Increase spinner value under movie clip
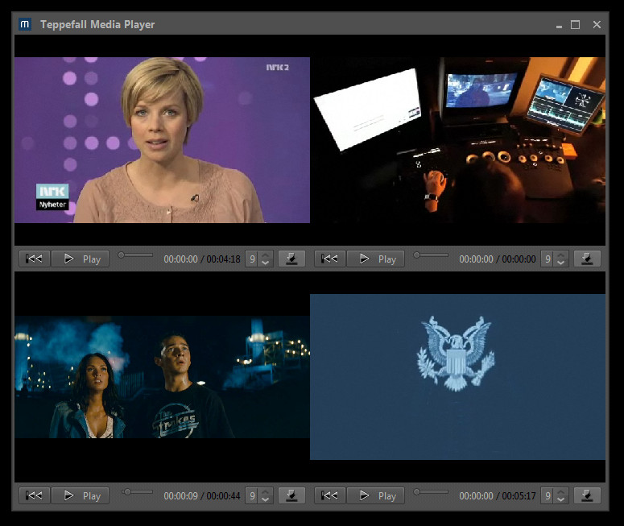 coord(266,491)
